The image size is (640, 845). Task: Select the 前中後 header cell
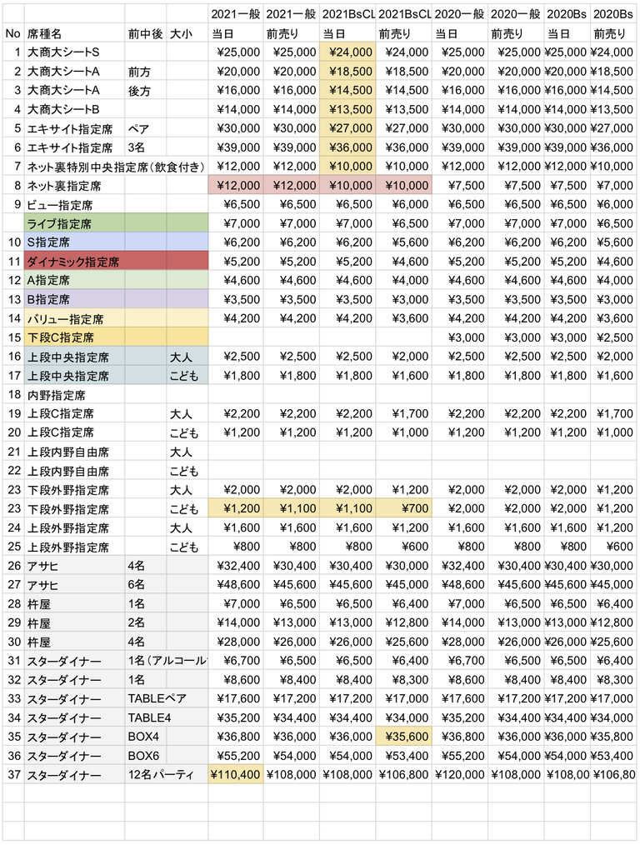click(x=146, y=33)
